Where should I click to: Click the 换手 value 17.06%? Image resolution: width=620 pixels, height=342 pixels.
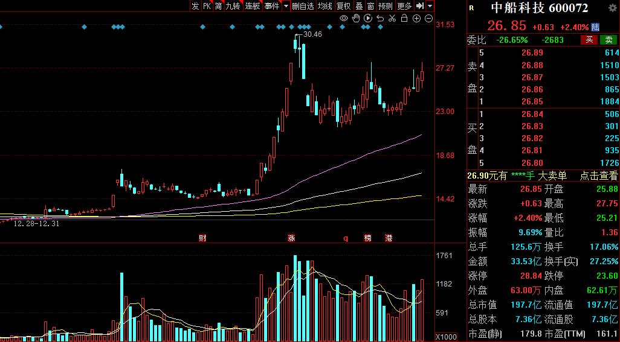tap(604, 247)
